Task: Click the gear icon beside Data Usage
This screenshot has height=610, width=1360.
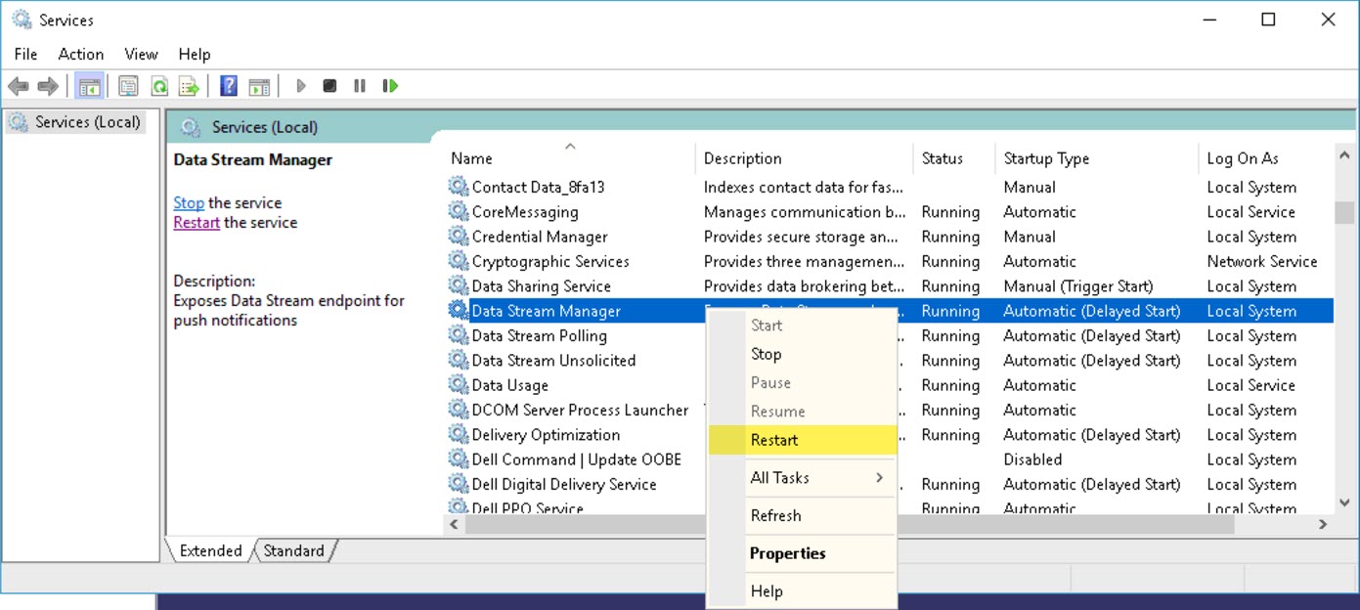Action: (459, 385)
